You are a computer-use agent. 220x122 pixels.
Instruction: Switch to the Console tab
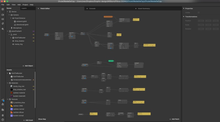tap(92, 8)
